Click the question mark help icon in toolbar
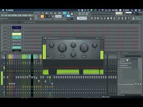Screen dimensions: 143x107 (129, 18)
